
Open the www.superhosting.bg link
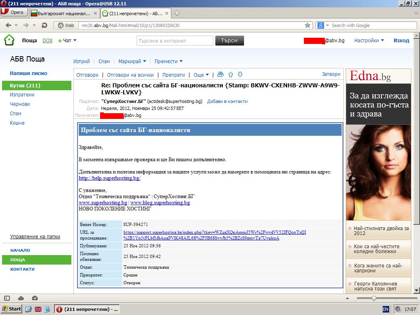103,203
